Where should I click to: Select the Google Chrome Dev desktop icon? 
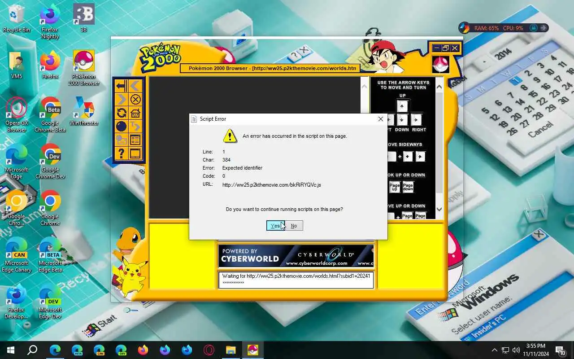pyautogui.click(x=50, y=162)
